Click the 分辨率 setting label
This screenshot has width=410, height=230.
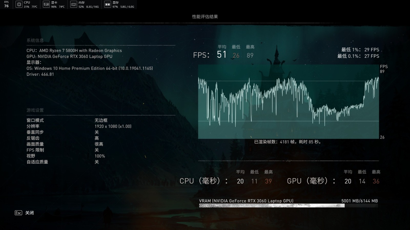coord(33,126)
